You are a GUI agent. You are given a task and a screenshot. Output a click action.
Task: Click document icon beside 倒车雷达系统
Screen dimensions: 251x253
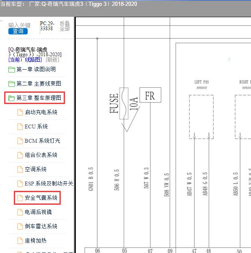tap(20, 226)
